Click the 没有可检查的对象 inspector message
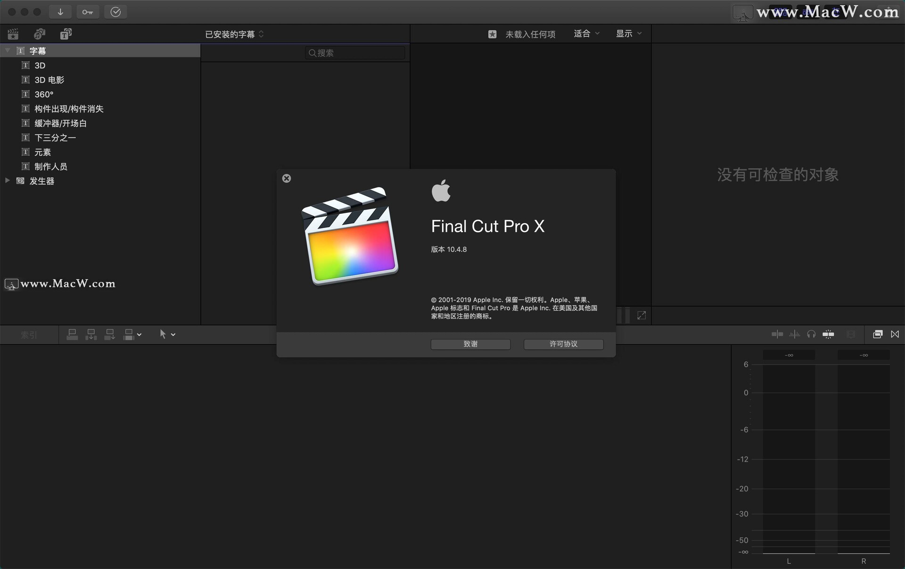This screenshot has height=569, width=905. coord(778,175)
